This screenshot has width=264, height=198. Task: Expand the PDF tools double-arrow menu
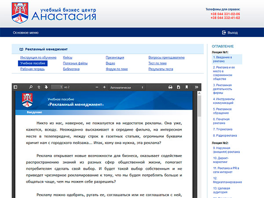(196, 87)
